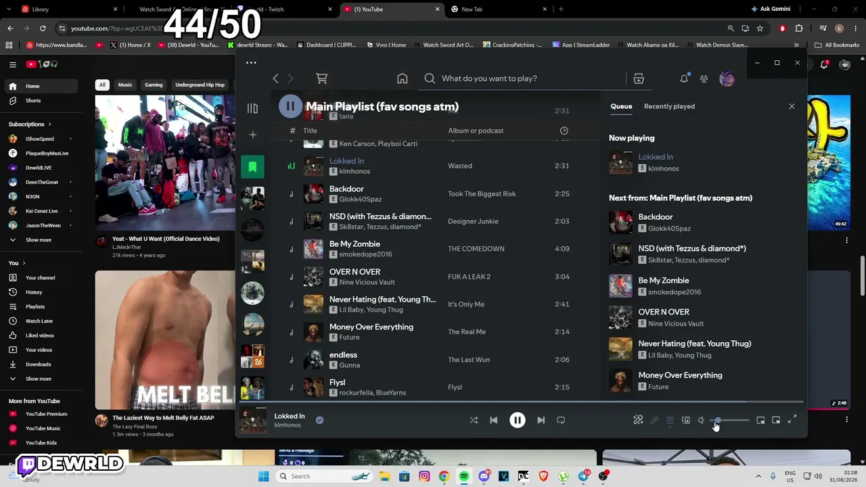Create a playlist with the plus icon

tap(252, 135)
